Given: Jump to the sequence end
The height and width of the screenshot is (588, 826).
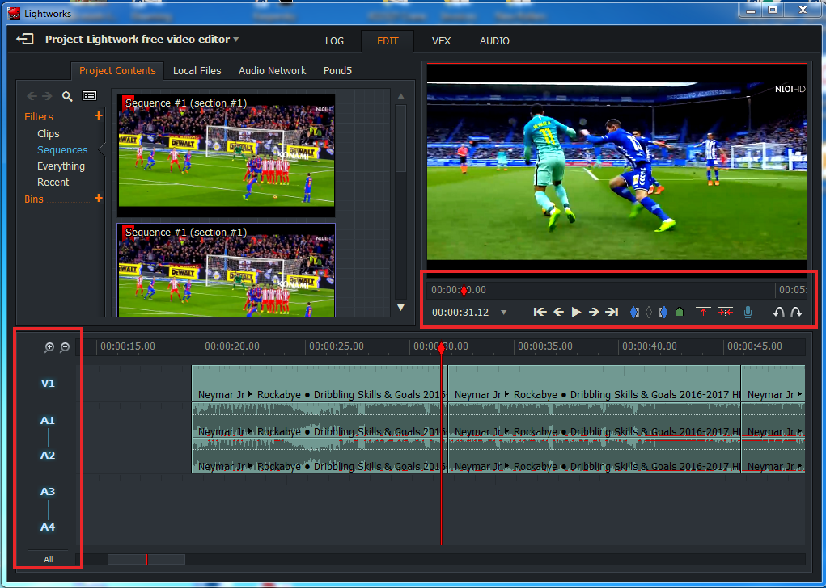Looking at the screenshot, I should point(612,312).
